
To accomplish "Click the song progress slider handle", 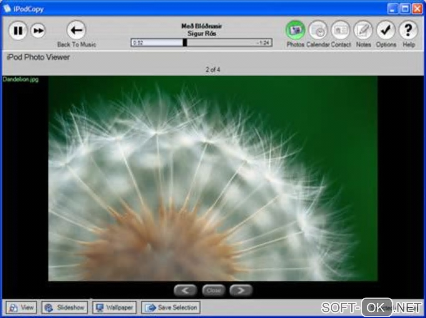I will pos(185,43).
